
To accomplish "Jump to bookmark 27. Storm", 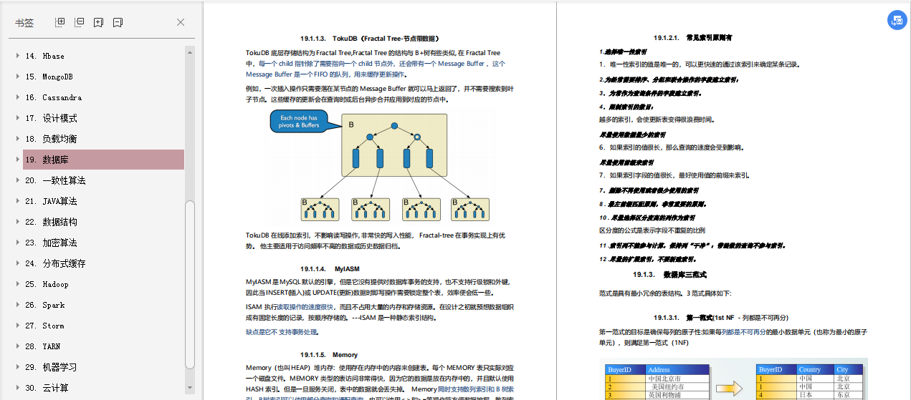I will coord(44,326).
